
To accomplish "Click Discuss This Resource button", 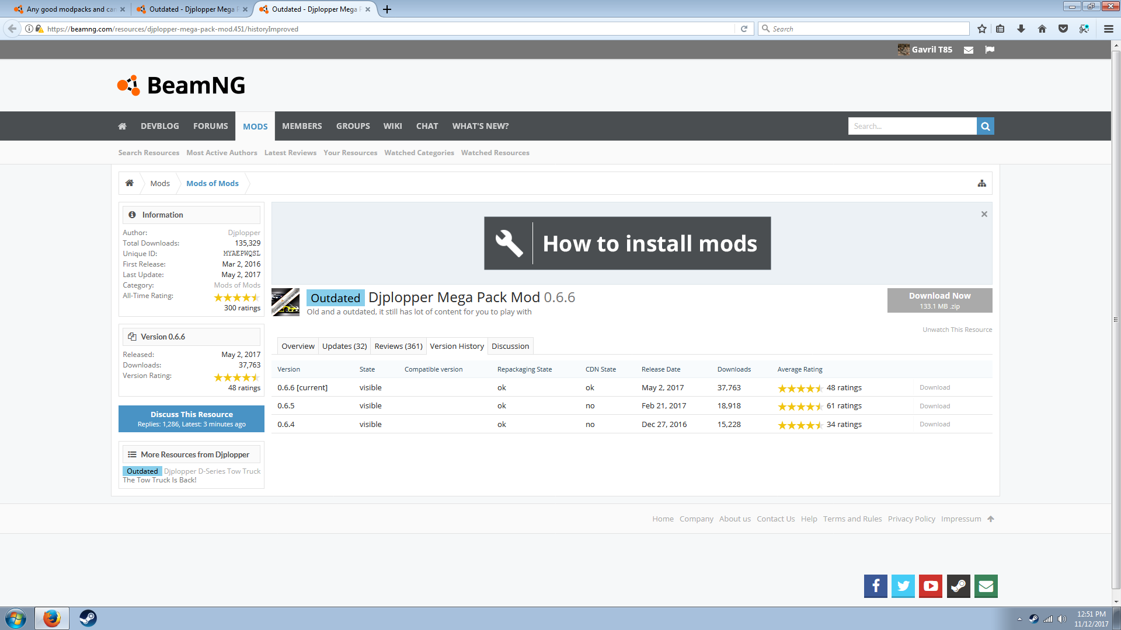I will click(x=192, y=419).
